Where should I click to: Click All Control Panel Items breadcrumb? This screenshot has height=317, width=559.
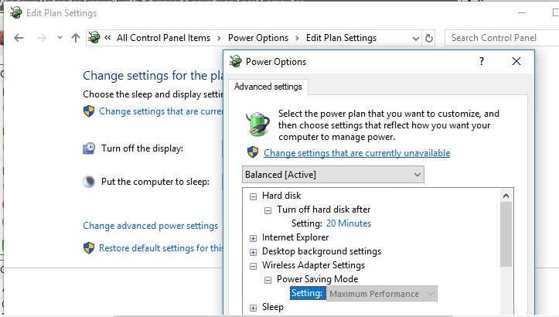coord(162,38)
